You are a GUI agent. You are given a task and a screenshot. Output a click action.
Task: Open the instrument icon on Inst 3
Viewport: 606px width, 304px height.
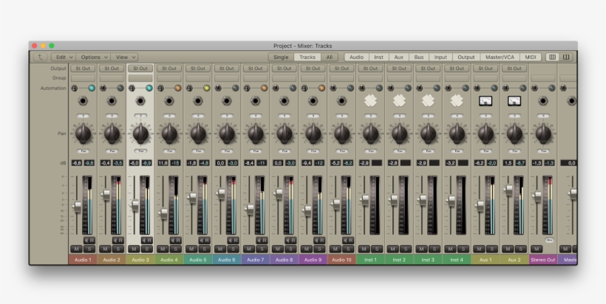pyautogui.click(x=428, y=101)
